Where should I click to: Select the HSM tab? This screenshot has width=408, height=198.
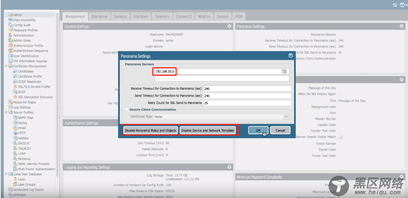(x=239, y=17)
